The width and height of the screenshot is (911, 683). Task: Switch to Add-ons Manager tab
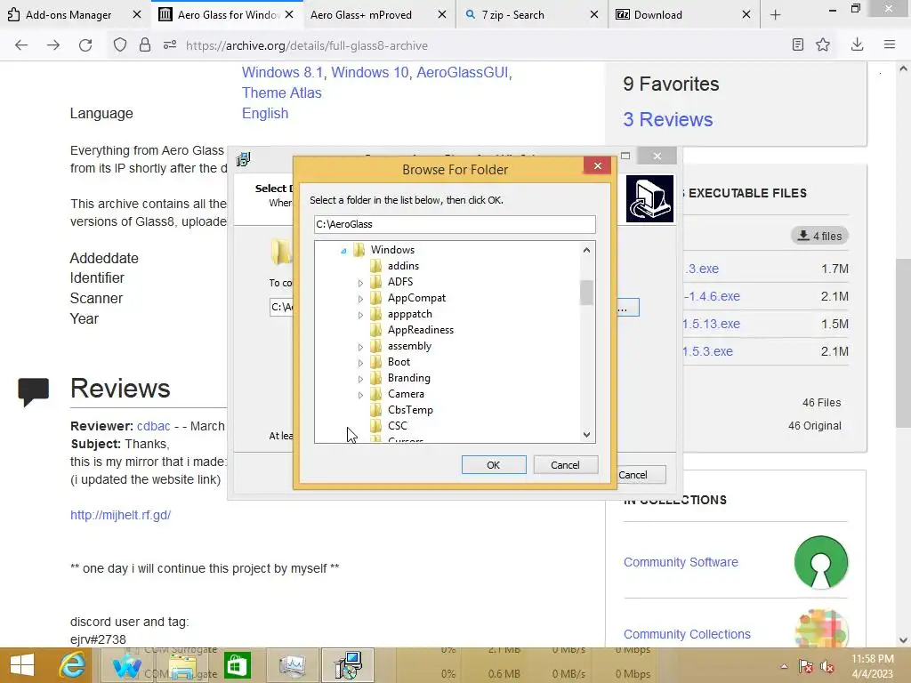[69, 15]
